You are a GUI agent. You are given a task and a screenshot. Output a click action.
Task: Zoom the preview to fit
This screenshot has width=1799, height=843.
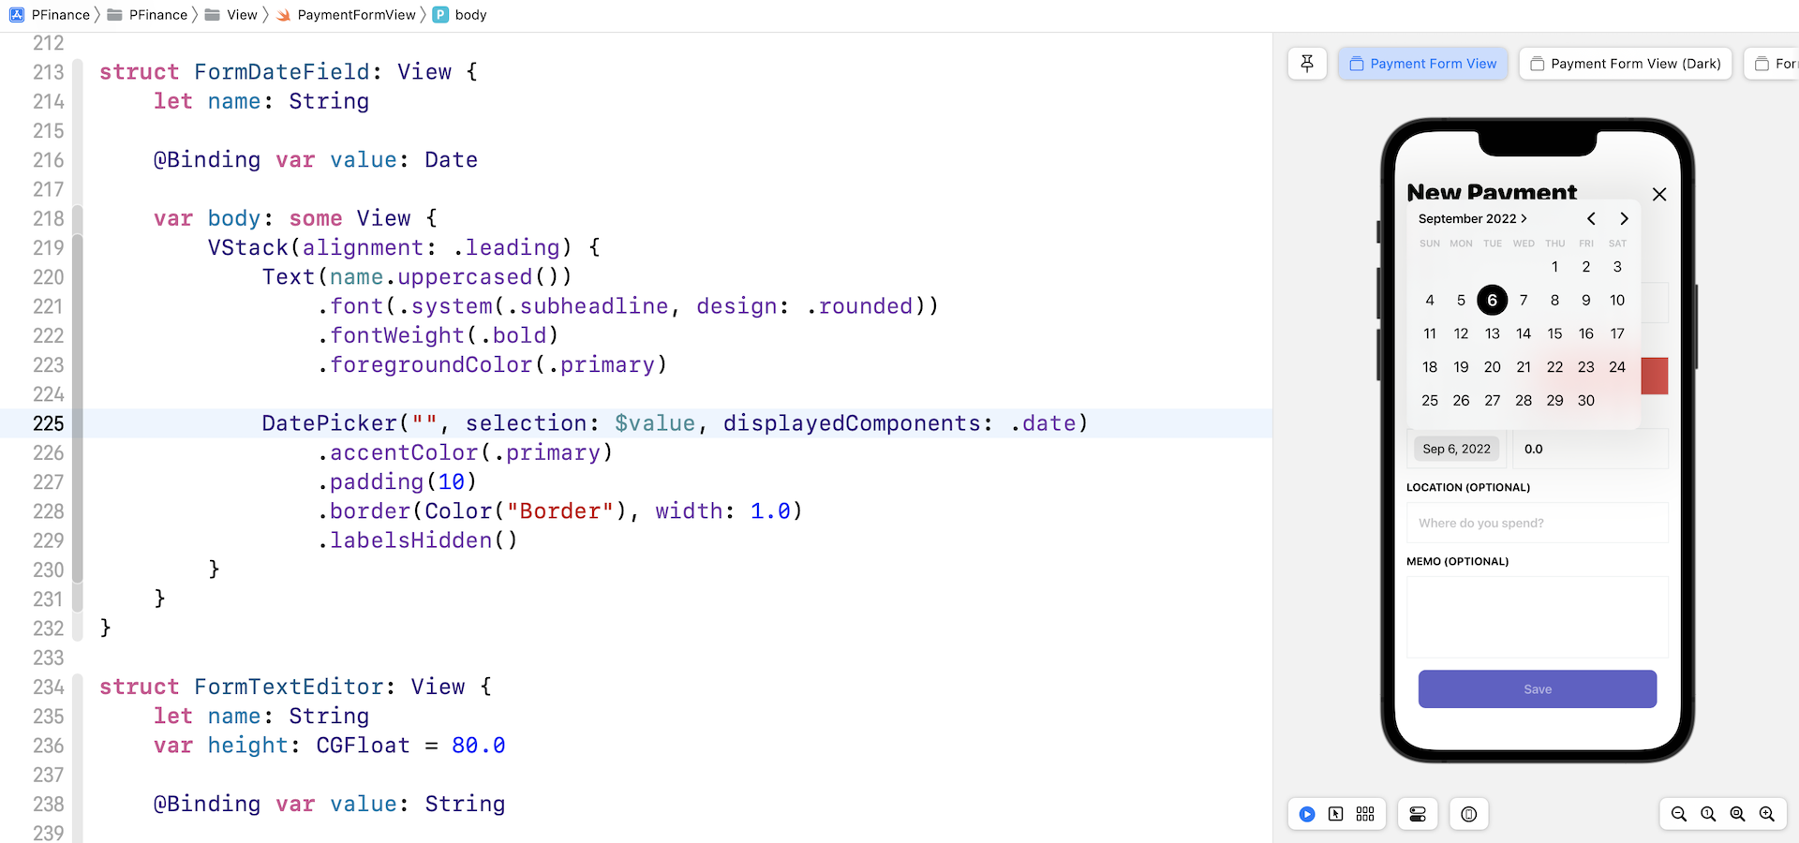(1736, 814)
